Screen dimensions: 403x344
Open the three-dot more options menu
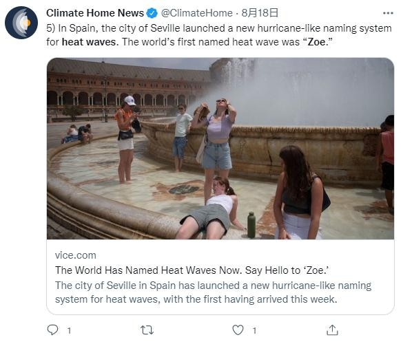388,13
